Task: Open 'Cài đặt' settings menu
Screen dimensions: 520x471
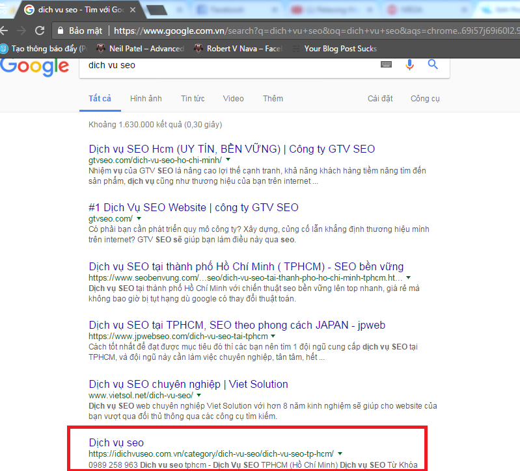Action: click(x=380, y=99)
